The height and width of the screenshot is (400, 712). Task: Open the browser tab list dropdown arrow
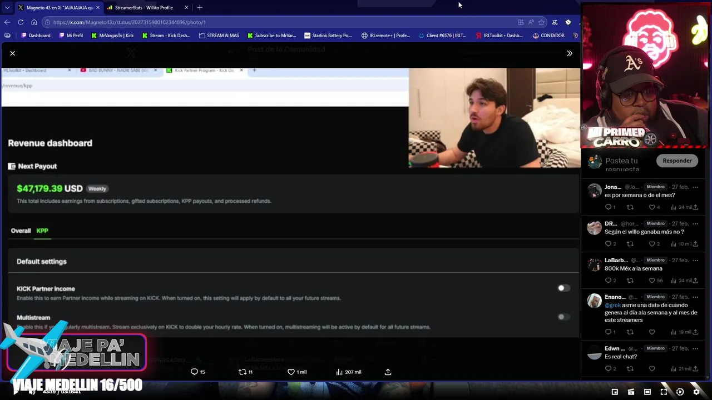pyautogui.click(x=7, y=7)
